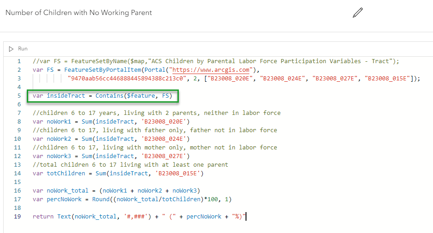Viewport: 433px width, 233px height.
Task: Click the return keyword on line 19
Action: tap(43, 216)
